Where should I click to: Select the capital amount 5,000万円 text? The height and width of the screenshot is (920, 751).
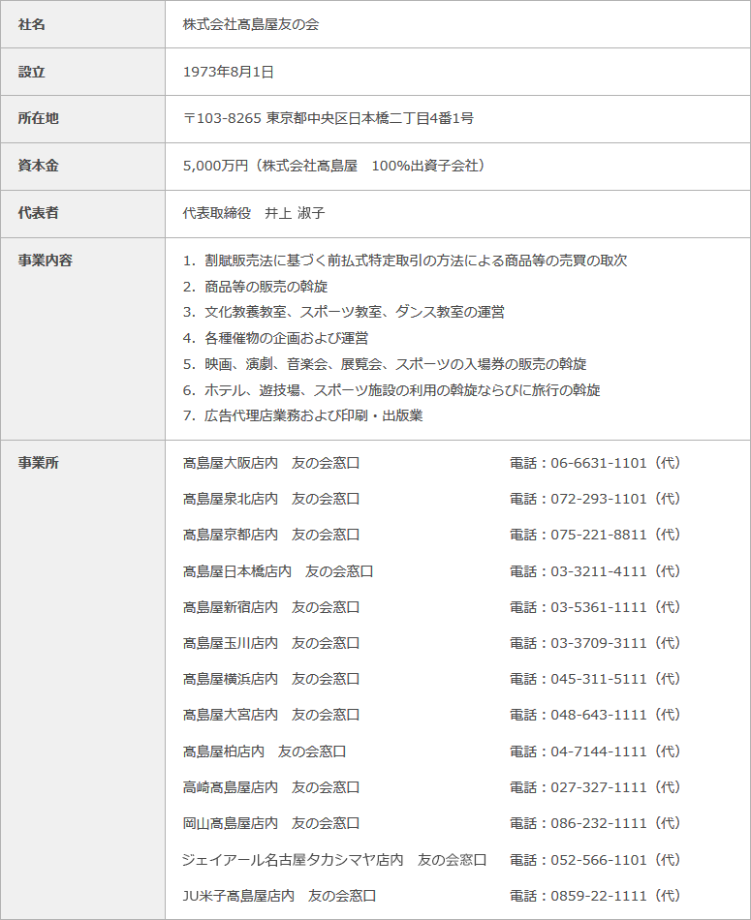point(215,166)
